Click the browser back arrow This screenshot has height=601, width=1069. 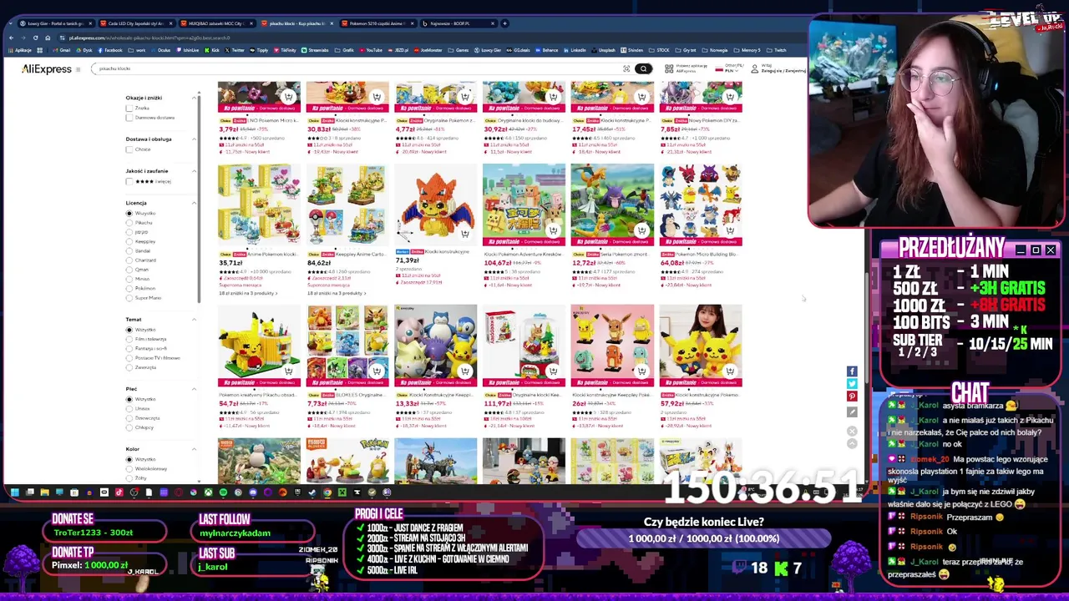11,38
